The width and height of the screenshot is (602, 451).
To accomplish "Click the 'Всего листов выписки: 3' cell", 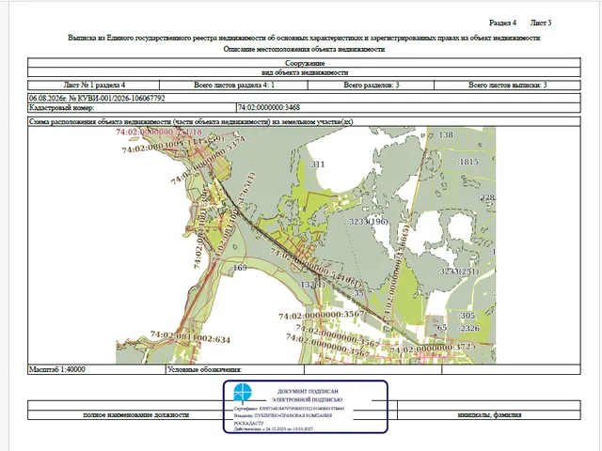I will click(x=507, y=86).
